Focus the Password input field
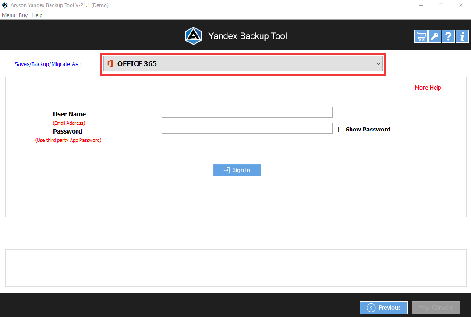The width and height of the screenshot is (471, 317). pos(247,128)
